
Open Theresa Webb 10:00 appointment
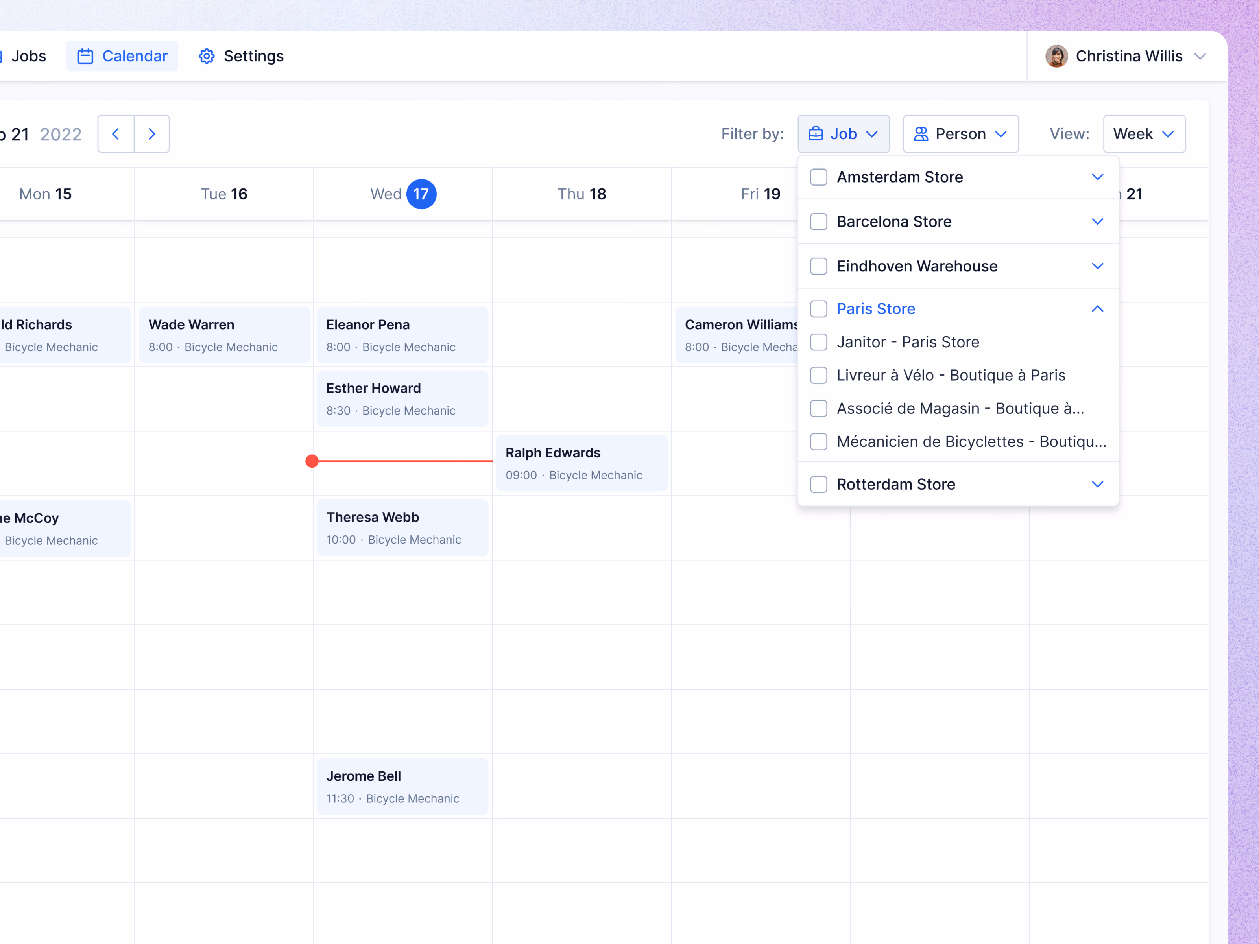point(402,527)
